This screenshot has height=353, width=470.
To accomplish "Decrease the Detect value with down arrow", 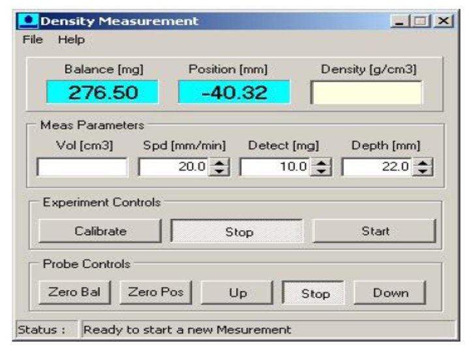I will (321, 171).
